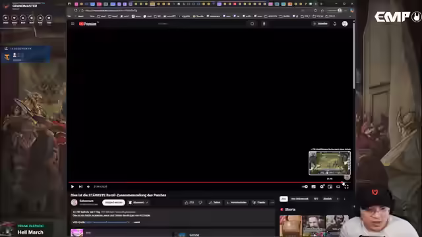Open the YouTube guide hamburger menu

[x=73, y=24]
